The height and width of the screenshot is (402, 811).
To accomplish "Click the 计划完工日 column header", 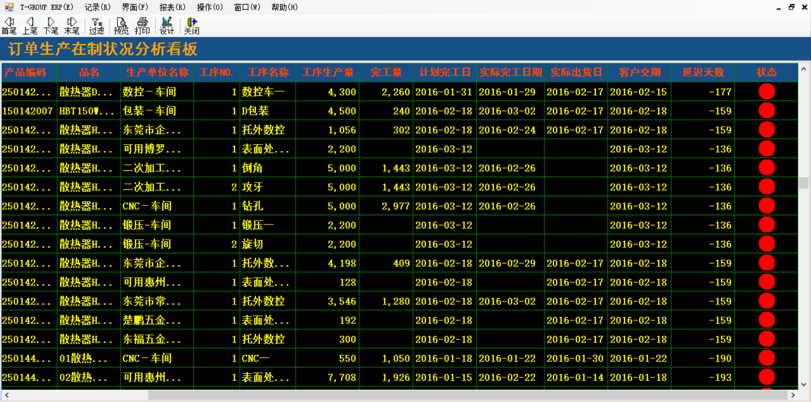I will pyautogui.click(x=445, y=72).
